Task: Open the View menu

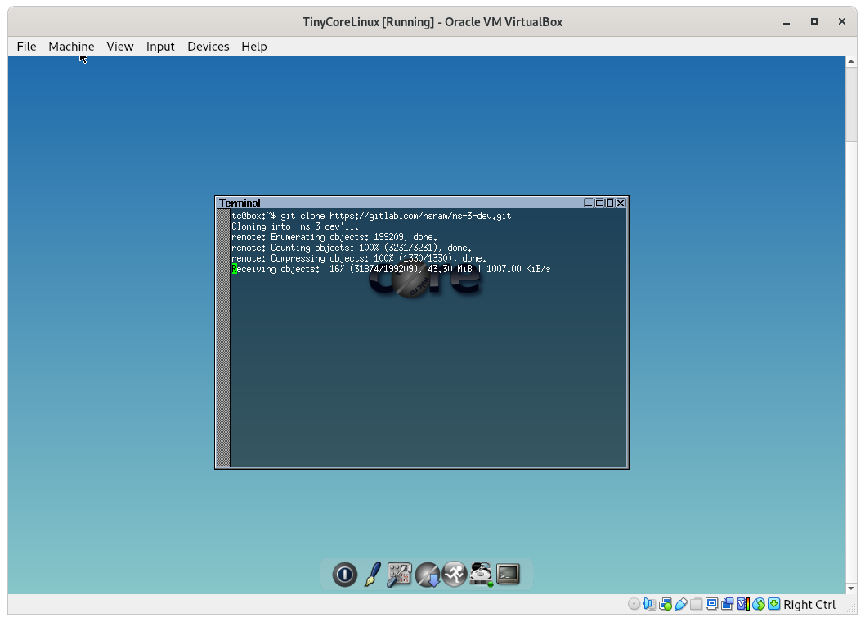Action: (x=119, y=47)
